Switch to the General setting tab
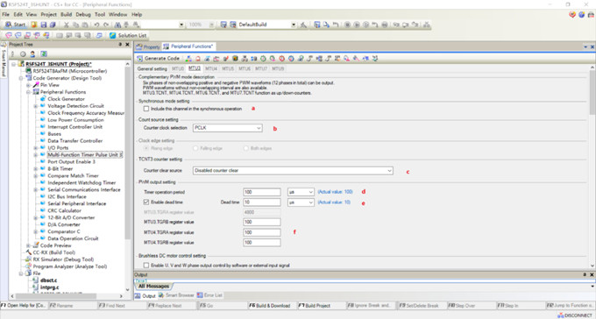 [152, 69]
